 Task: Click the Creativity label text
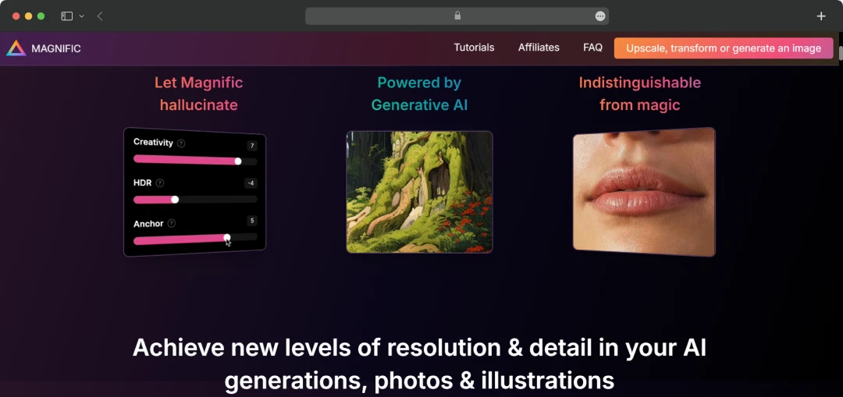click(x=153, y=143)
